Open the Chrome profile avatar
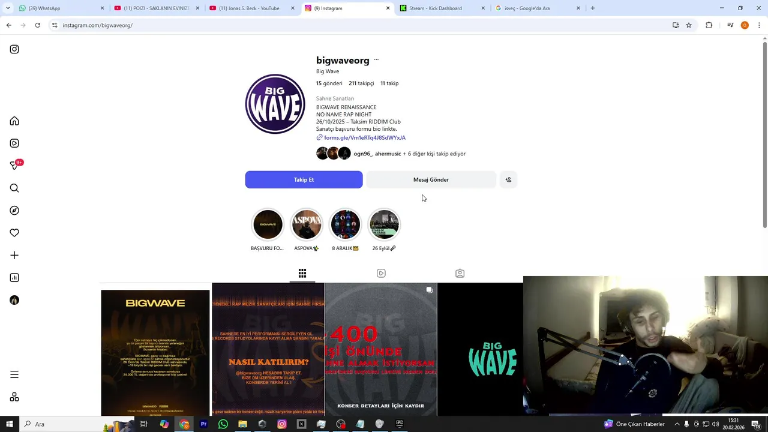 pos(745,25)
